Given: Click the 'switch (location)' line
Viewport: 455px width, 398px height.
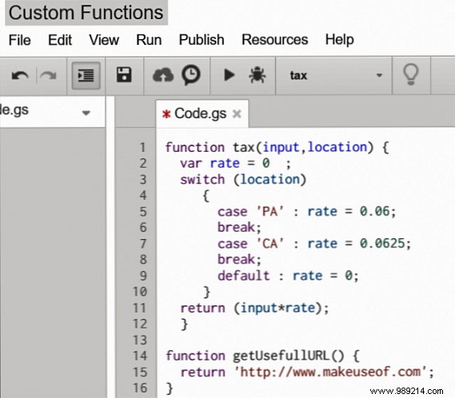Looking at the screenshot, I should point(243,180).
